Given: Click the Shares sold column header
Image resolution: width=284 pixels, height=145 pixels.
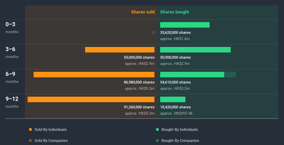Looking at the screenshot, I should coord(143,12).
